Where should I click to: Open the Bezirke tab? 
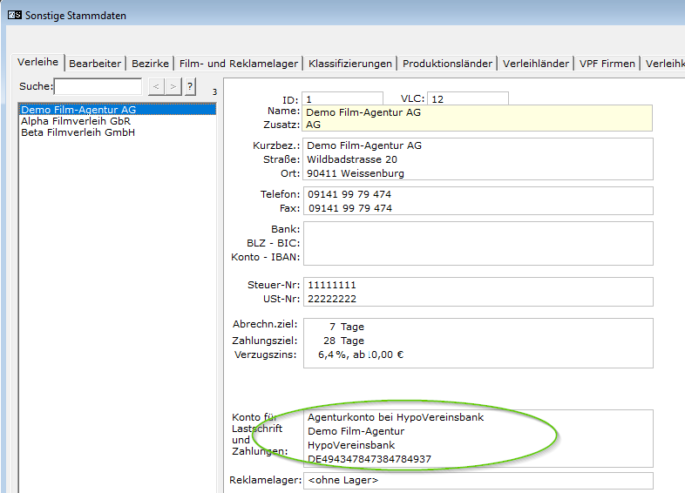pos(150,64)
